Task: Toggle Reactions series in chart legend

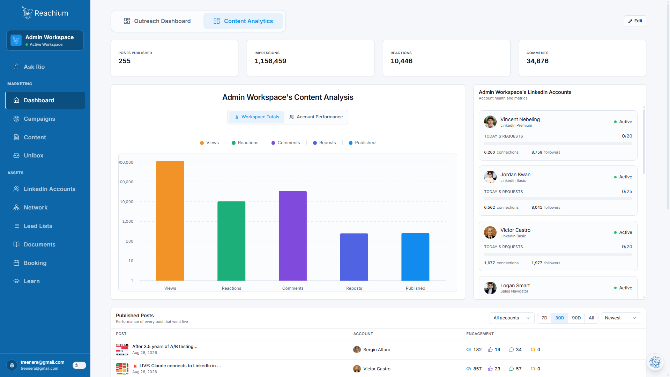Action: click(245, 143)
